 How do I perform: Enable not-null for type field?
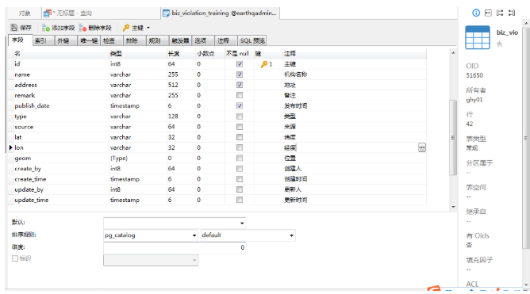(x=240, y=116)
